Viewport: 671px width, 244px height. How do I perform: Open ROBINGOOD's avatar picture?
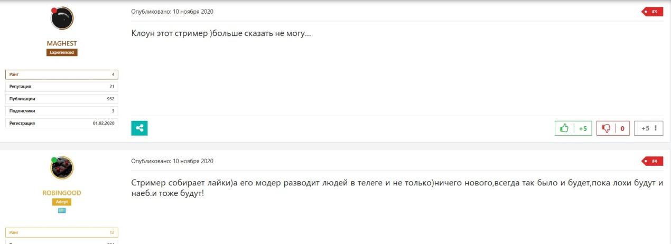click(x=62, y=168)
